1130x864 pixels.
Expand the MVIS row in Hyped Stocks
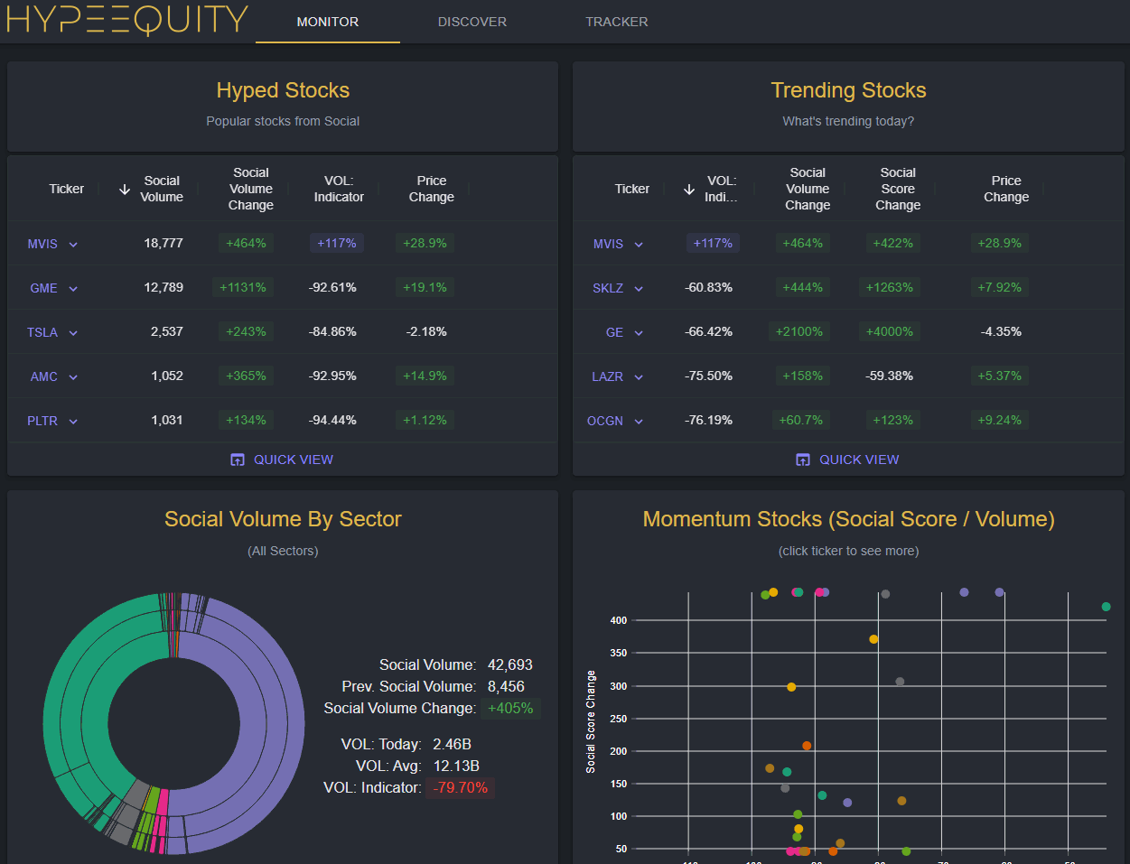(x=73, y=245)
